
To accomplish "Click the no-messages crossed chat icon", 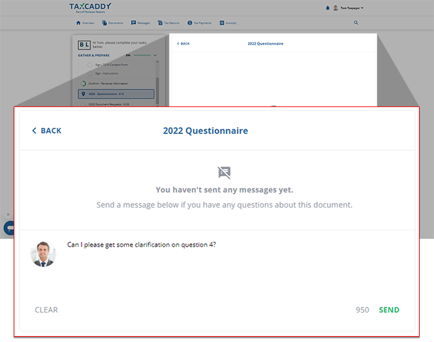I will point(225,172).
